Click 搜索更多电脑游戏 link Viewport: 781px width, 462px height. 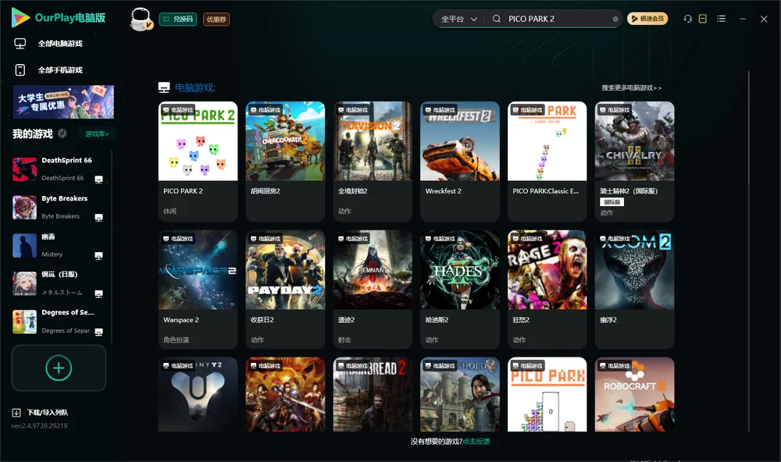tap(632, 88)
